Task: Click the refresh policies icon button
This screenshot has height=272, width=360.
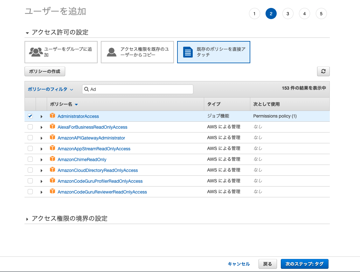Action: pyautogui.click(x=323, y=71)
